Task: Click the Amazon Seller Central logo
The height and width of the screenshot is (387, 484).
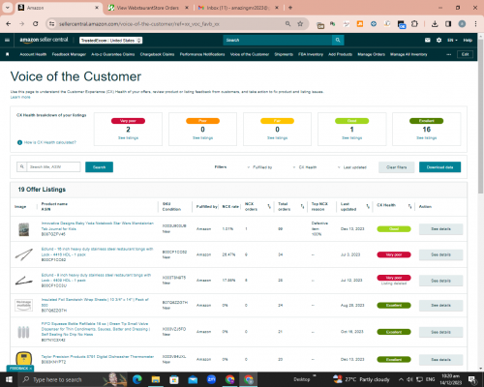Action: tap(44, 40)
